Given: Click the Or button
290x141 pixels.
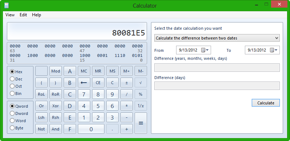Looking at the screenshot, I should tap(41, 106).
